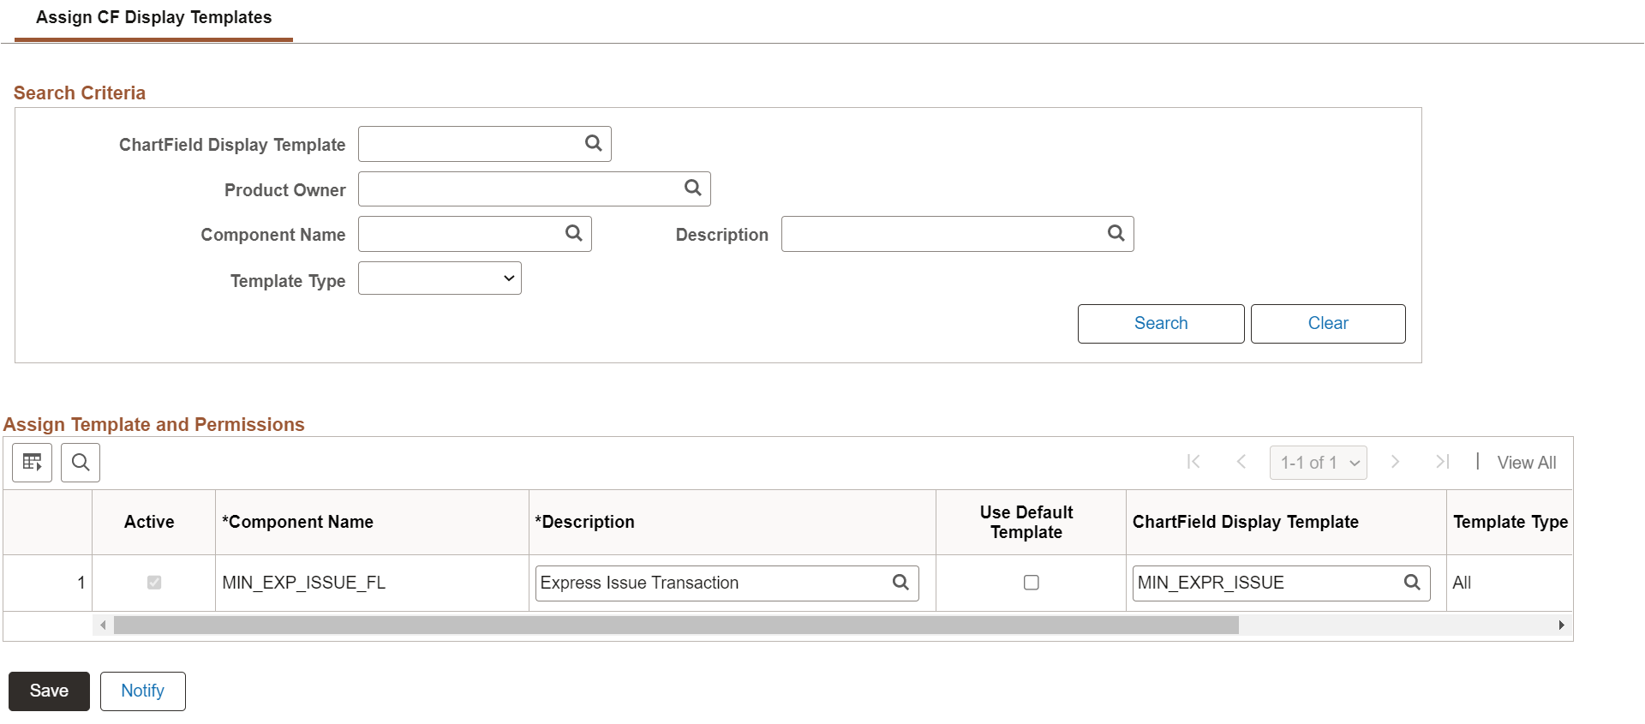Click the Template Type column header
Image resolution: width=1645 pixels, height=724 pixels.
[1510, 522]
